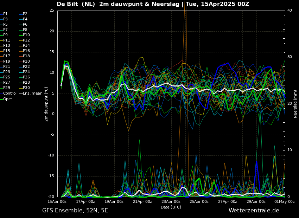Click the blue Control line swatch in legend
The height and width of the screenshot is (218, 299).
pyautogui.click(x=1, y=94)
